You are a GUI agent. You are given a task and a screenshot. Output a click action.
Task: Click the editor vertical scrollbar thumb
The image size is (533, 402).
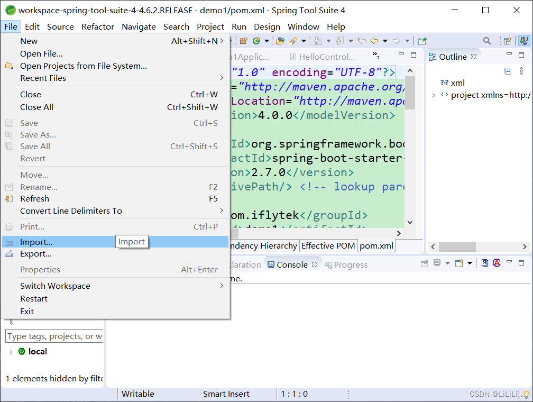coord(410,93)
